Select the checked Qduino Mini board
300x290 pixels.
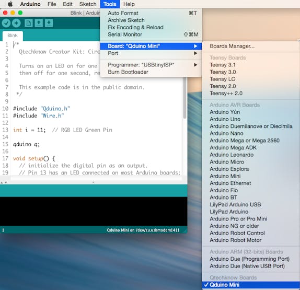coord(251,285)
